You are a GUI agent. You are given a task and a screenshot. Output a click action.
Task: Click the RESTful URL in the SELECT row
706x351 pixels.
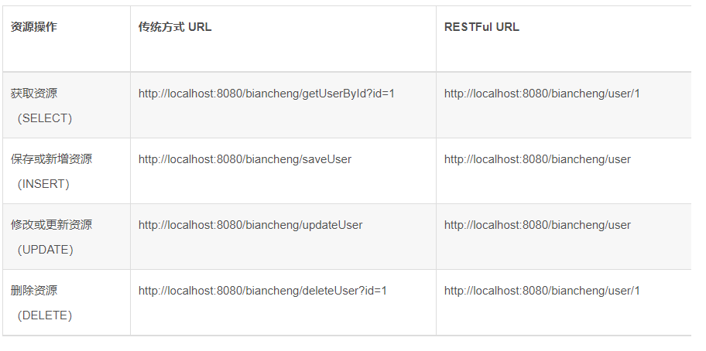[542, 94]
